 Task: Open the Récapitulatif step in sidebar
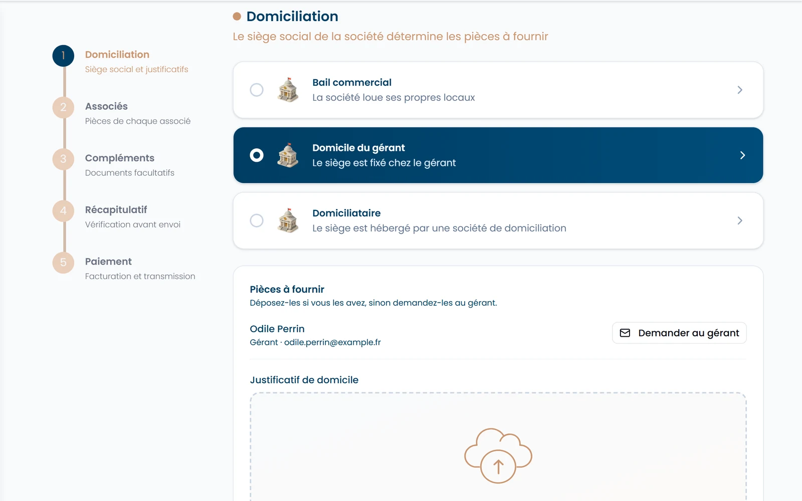(116, 209)
